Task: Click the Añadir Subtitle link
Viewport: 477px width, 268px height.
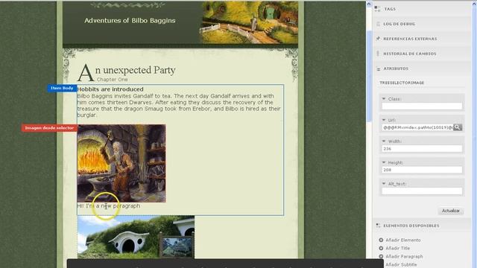Action: coord(401,265)
